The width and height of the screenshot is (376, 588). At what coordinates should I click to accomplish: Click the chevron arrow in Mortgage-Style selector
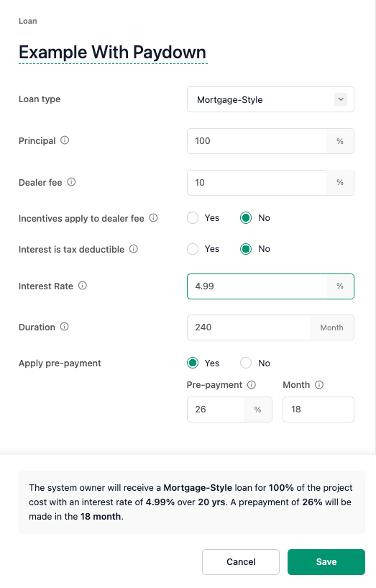tap(341, 99)
